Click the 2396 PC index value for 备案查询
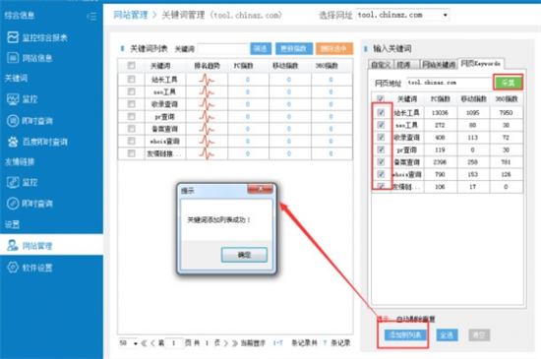The image size is (541, 359). point(440,162)
